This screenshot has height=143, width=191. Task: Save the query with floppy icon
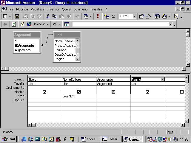point(17,16)
